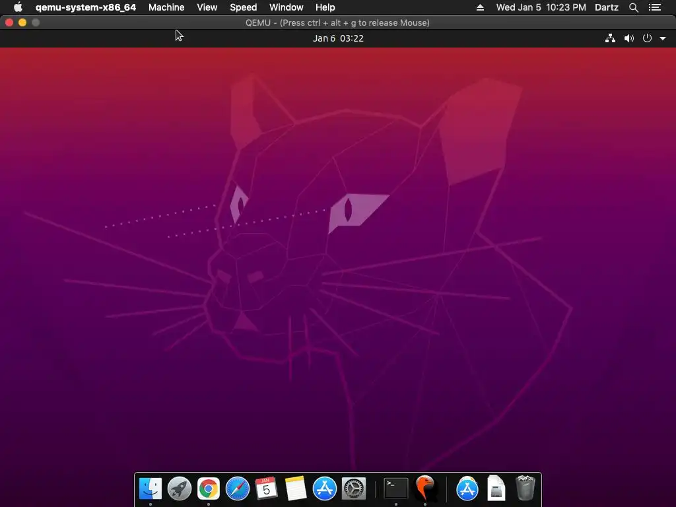The image size is (676, 507).
Task: Click the Dartz user name in menu bar
Action: pyautogui.click(x=606, y=7)
